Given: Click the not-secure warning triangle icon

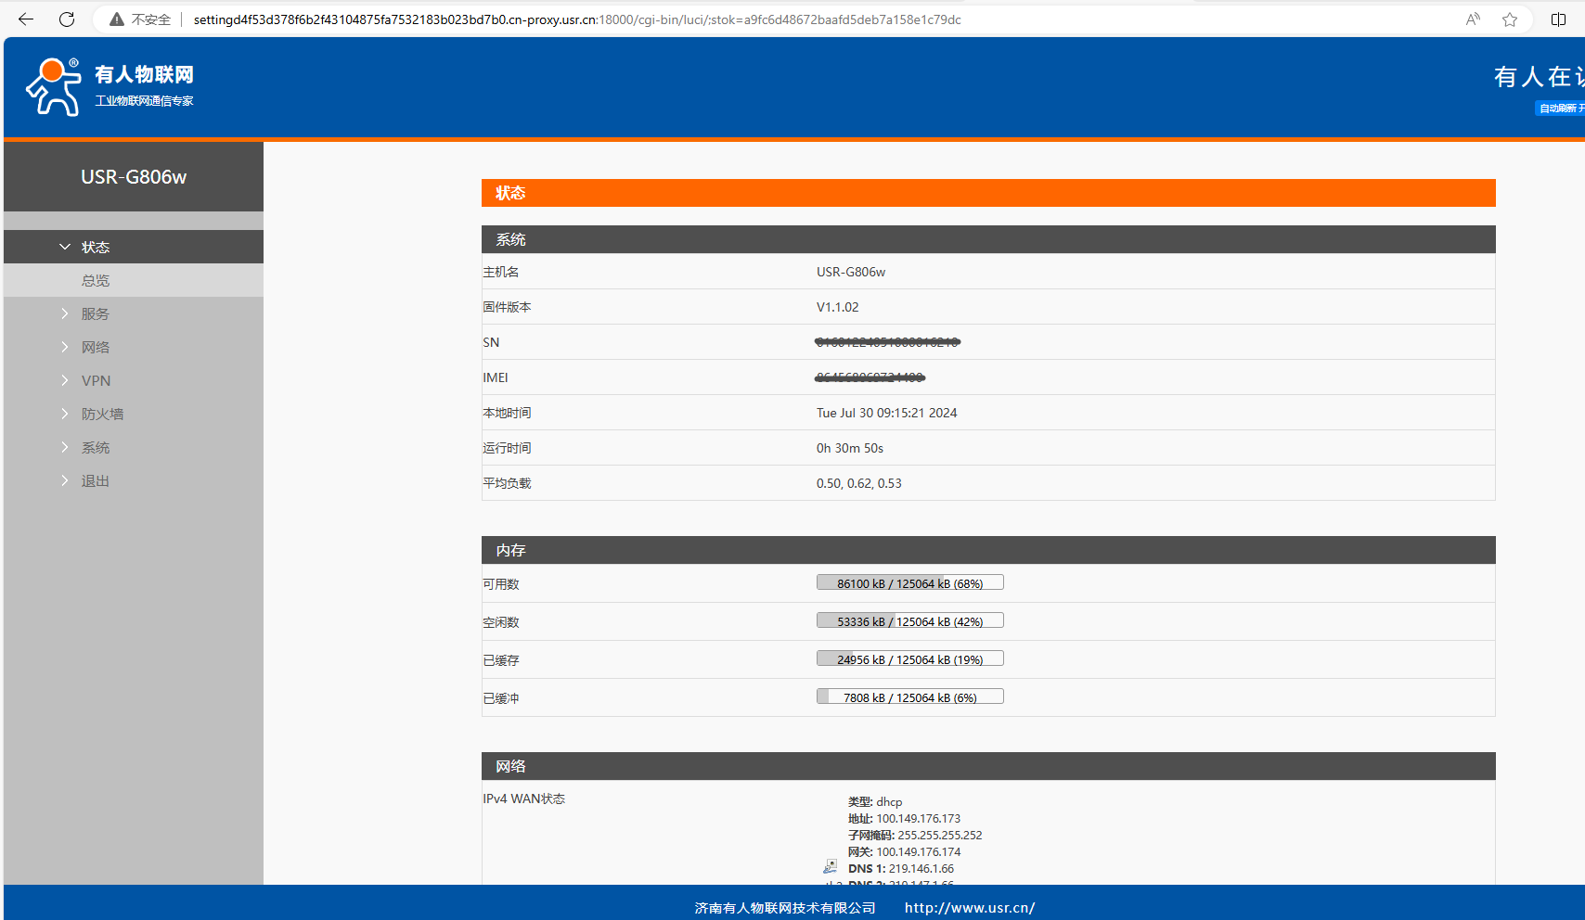Looking at the screenshot, I should pos(117,19).
